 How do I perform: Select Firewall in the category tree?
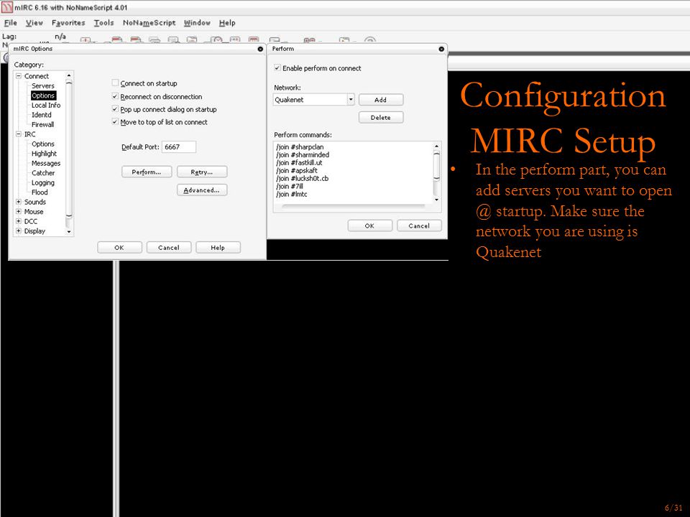[42, 124]
